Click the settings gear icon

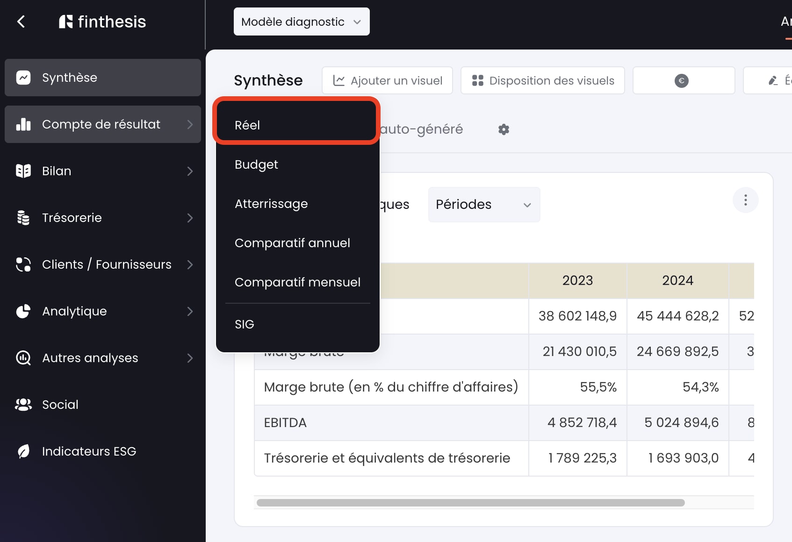[x=504, y=129]
